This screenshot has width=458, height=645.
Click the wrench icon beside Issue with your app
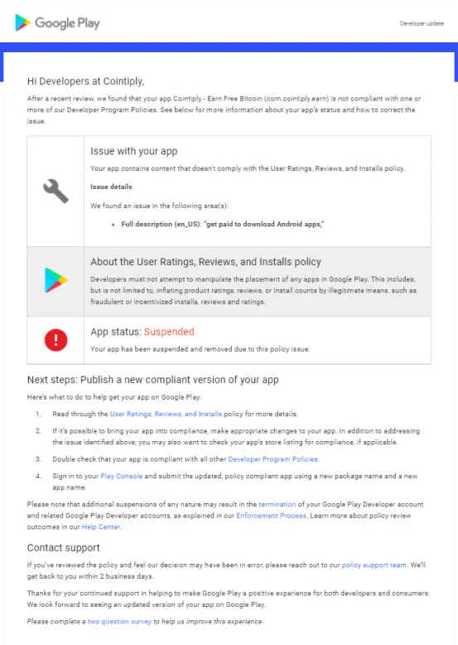point(55,191)
